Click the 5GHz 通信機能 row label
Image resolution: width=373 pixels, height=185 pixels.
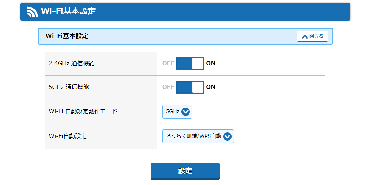click(69, 87)
